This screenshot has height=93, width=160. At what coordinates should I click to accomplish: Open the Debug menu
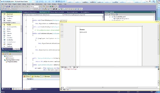pos(24,4)
